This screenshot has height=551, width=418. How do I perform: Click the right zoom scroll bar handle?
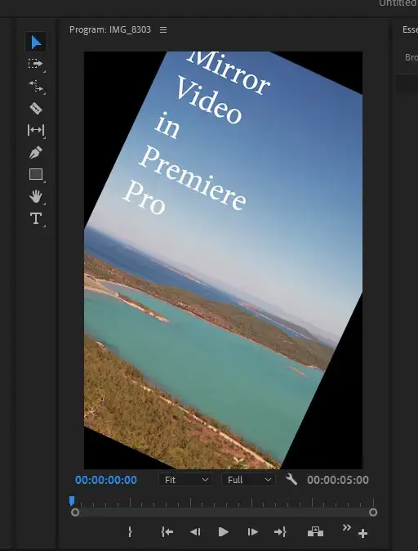373,513
